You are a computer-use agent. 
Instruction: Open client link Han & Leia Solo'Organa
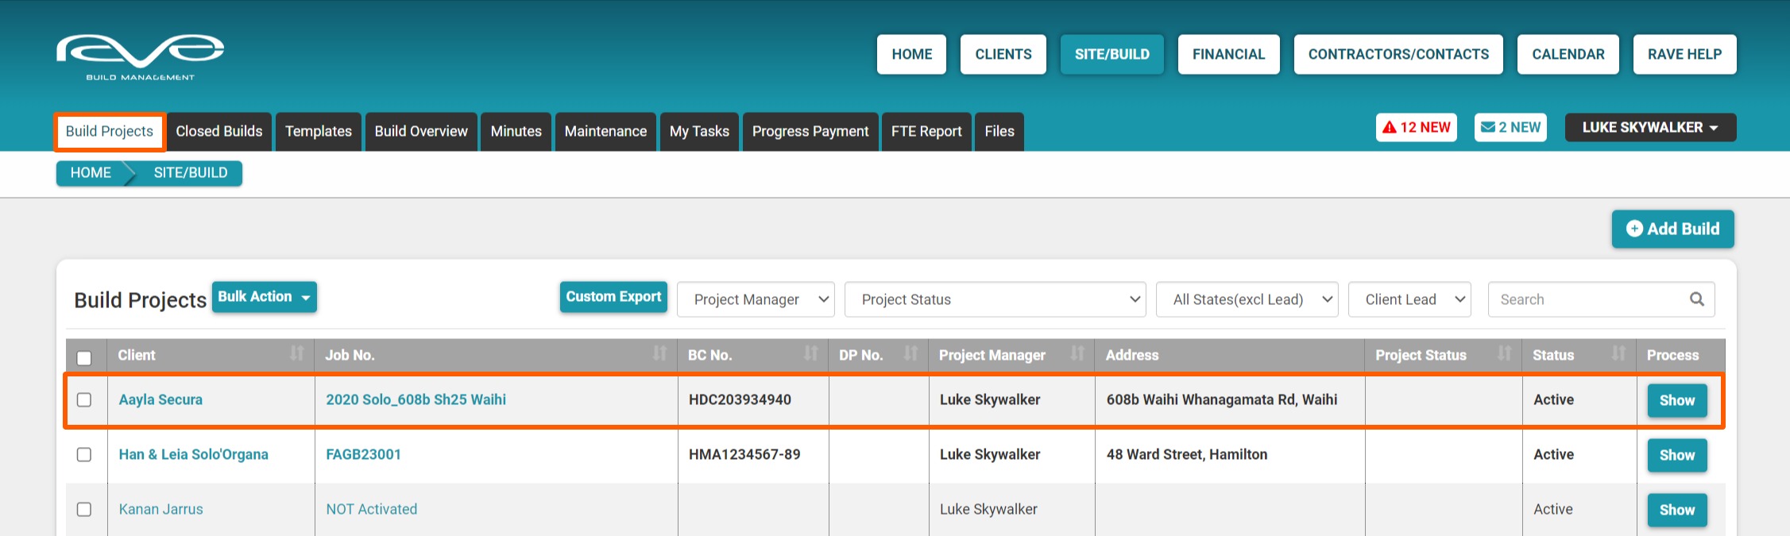click(x=193, y=454)
